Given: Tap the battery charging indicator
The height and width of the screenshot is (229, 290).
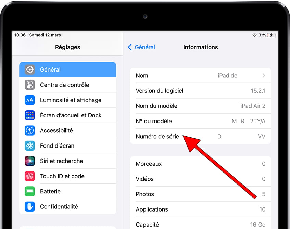Looking at the screenshot, I should [272, 35].
